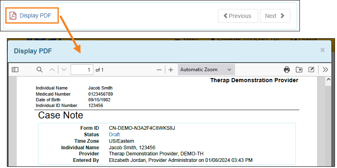
Task: Zoom out with the minus icon
Action: 159,70
